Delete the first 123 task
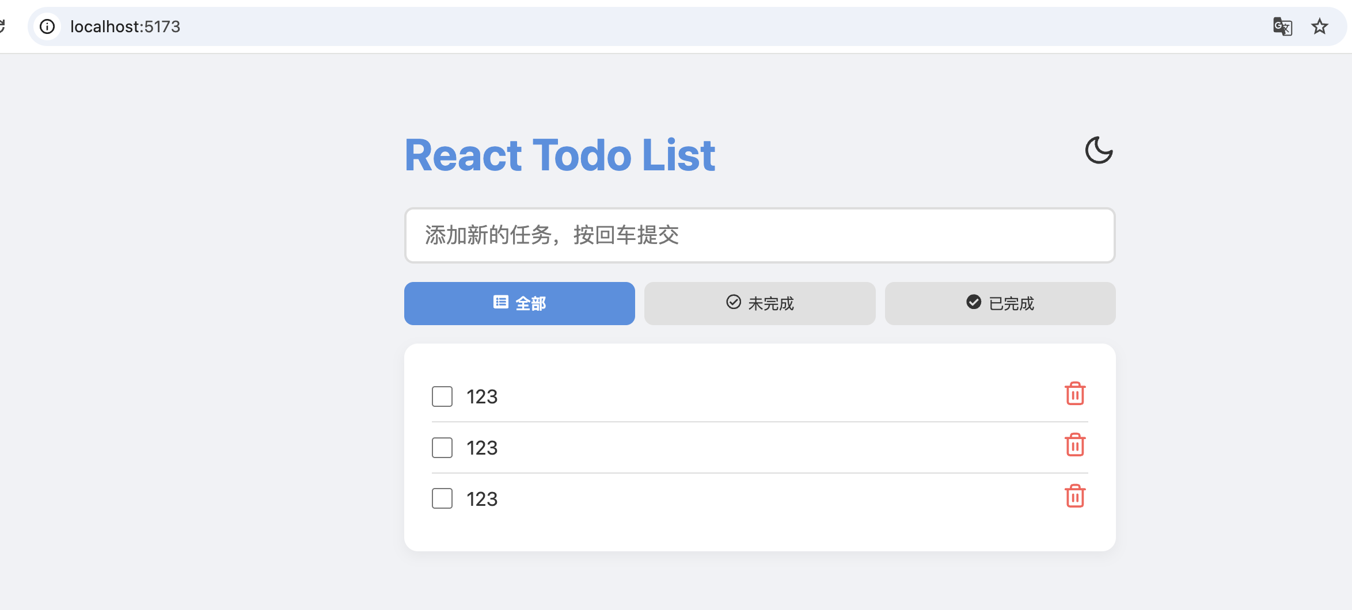The image size is (1352, 610). pos(1074,394)
